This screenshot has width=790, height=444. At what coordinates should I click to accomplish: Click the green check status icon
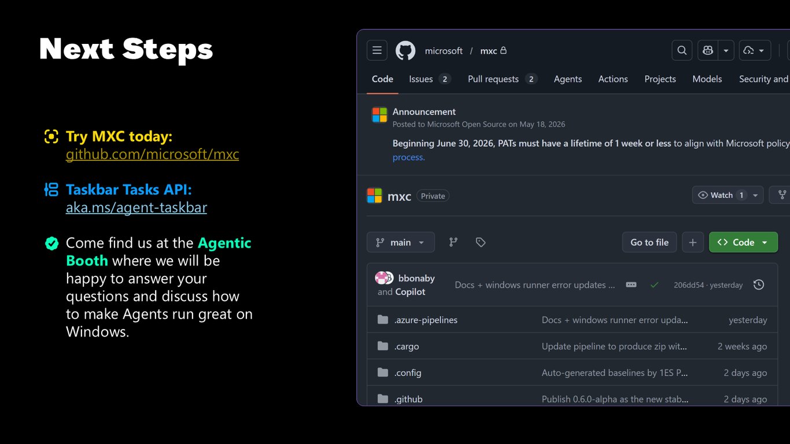click(654, 285)
